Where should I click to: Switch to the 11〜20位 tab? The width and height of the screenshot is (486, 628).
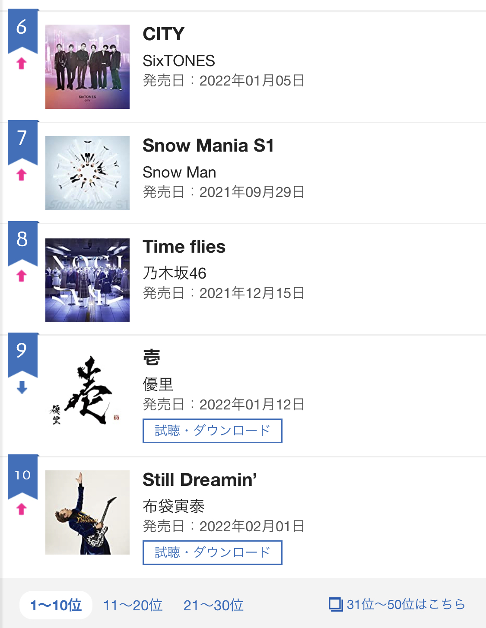coord(133,605)
